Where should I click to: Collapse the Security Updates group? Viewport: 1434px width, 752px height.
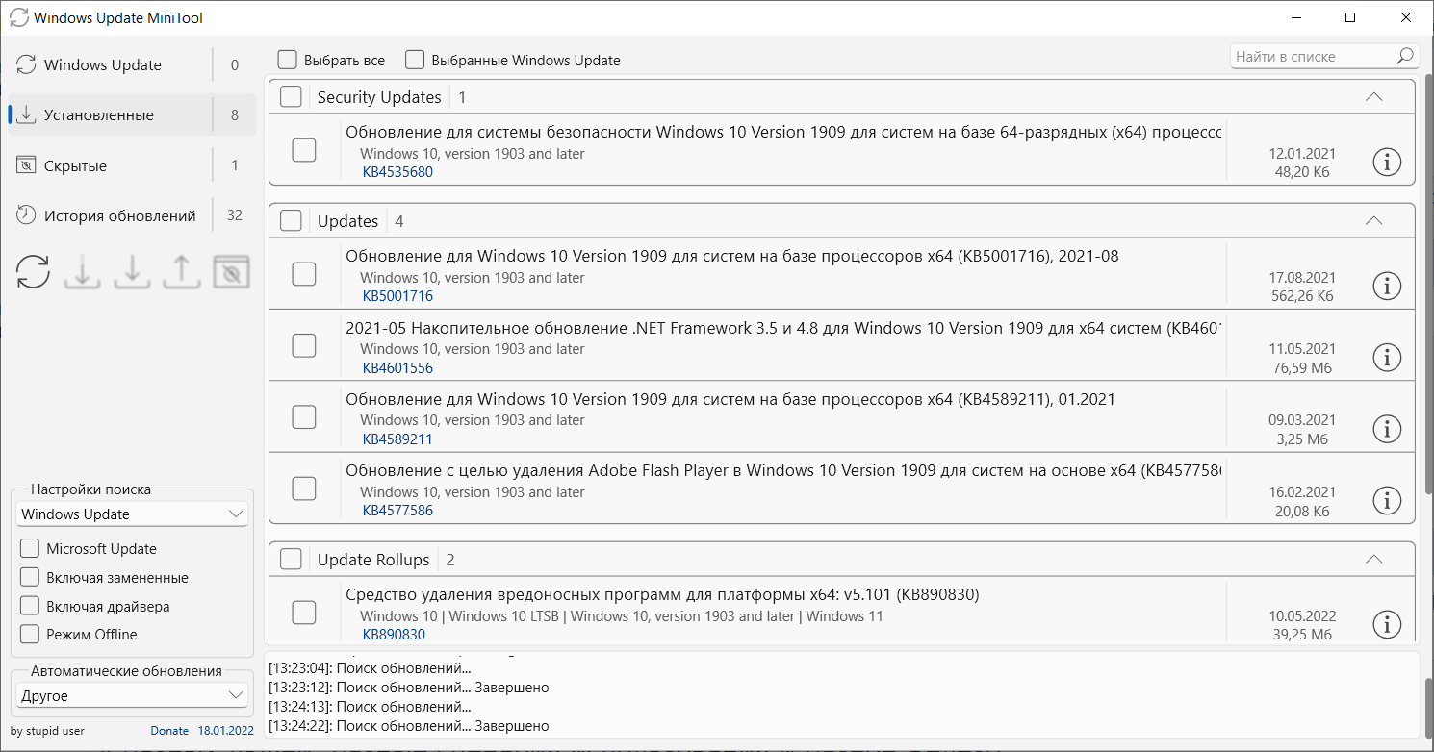point(1373,97)
